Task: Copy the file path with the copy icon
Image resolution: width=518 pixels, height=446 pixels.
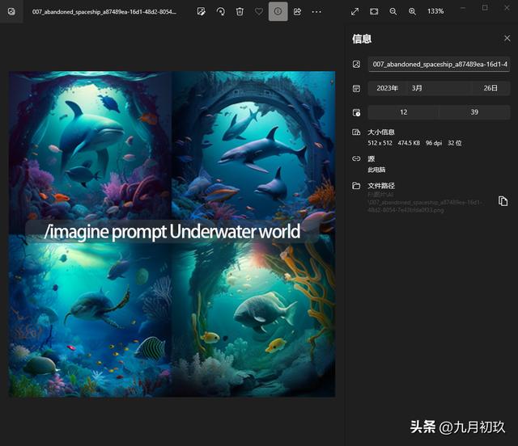Action: [x=503, y=201]
